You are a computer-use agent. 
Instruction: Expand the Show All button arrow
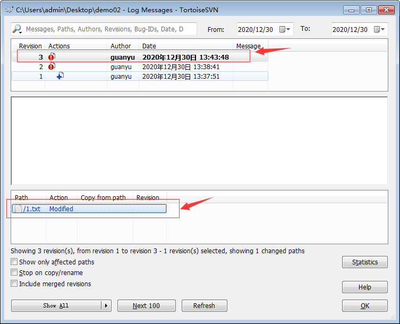tap(106, 305)
